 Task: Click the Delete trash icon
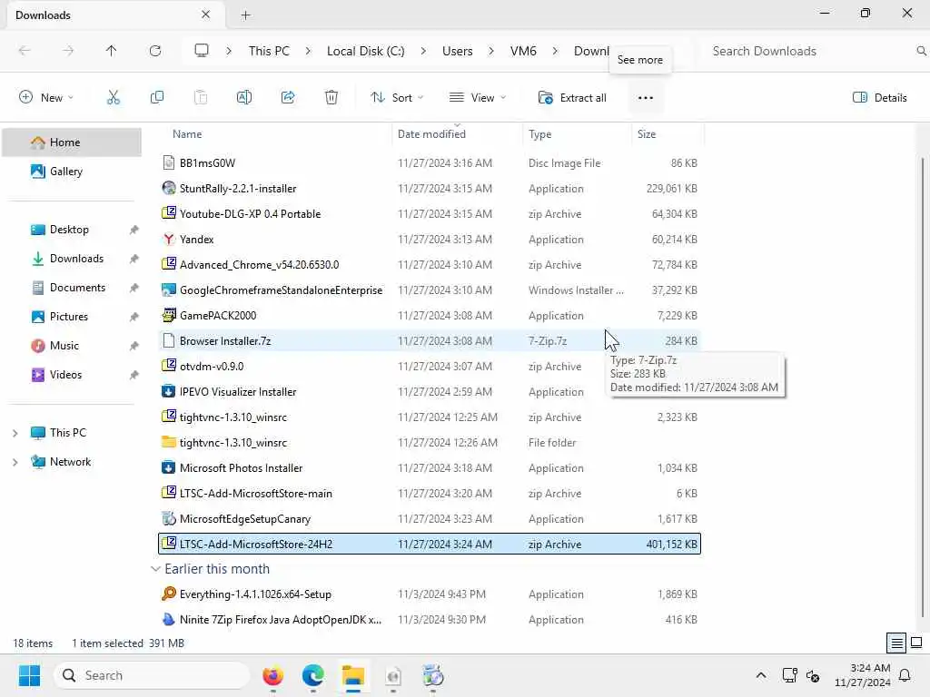pos(331,98)
